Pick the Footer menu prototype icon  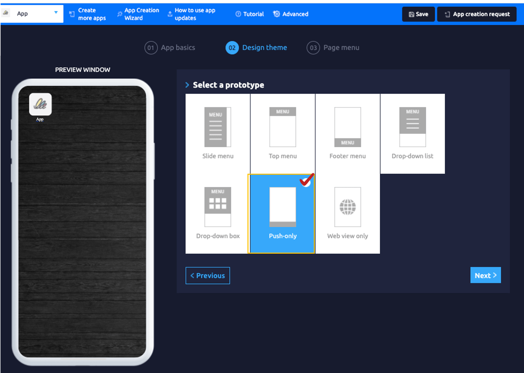[x=347, y=127]
